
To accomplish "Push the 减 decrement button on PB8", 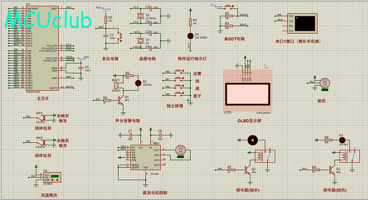I will [179, 86].
